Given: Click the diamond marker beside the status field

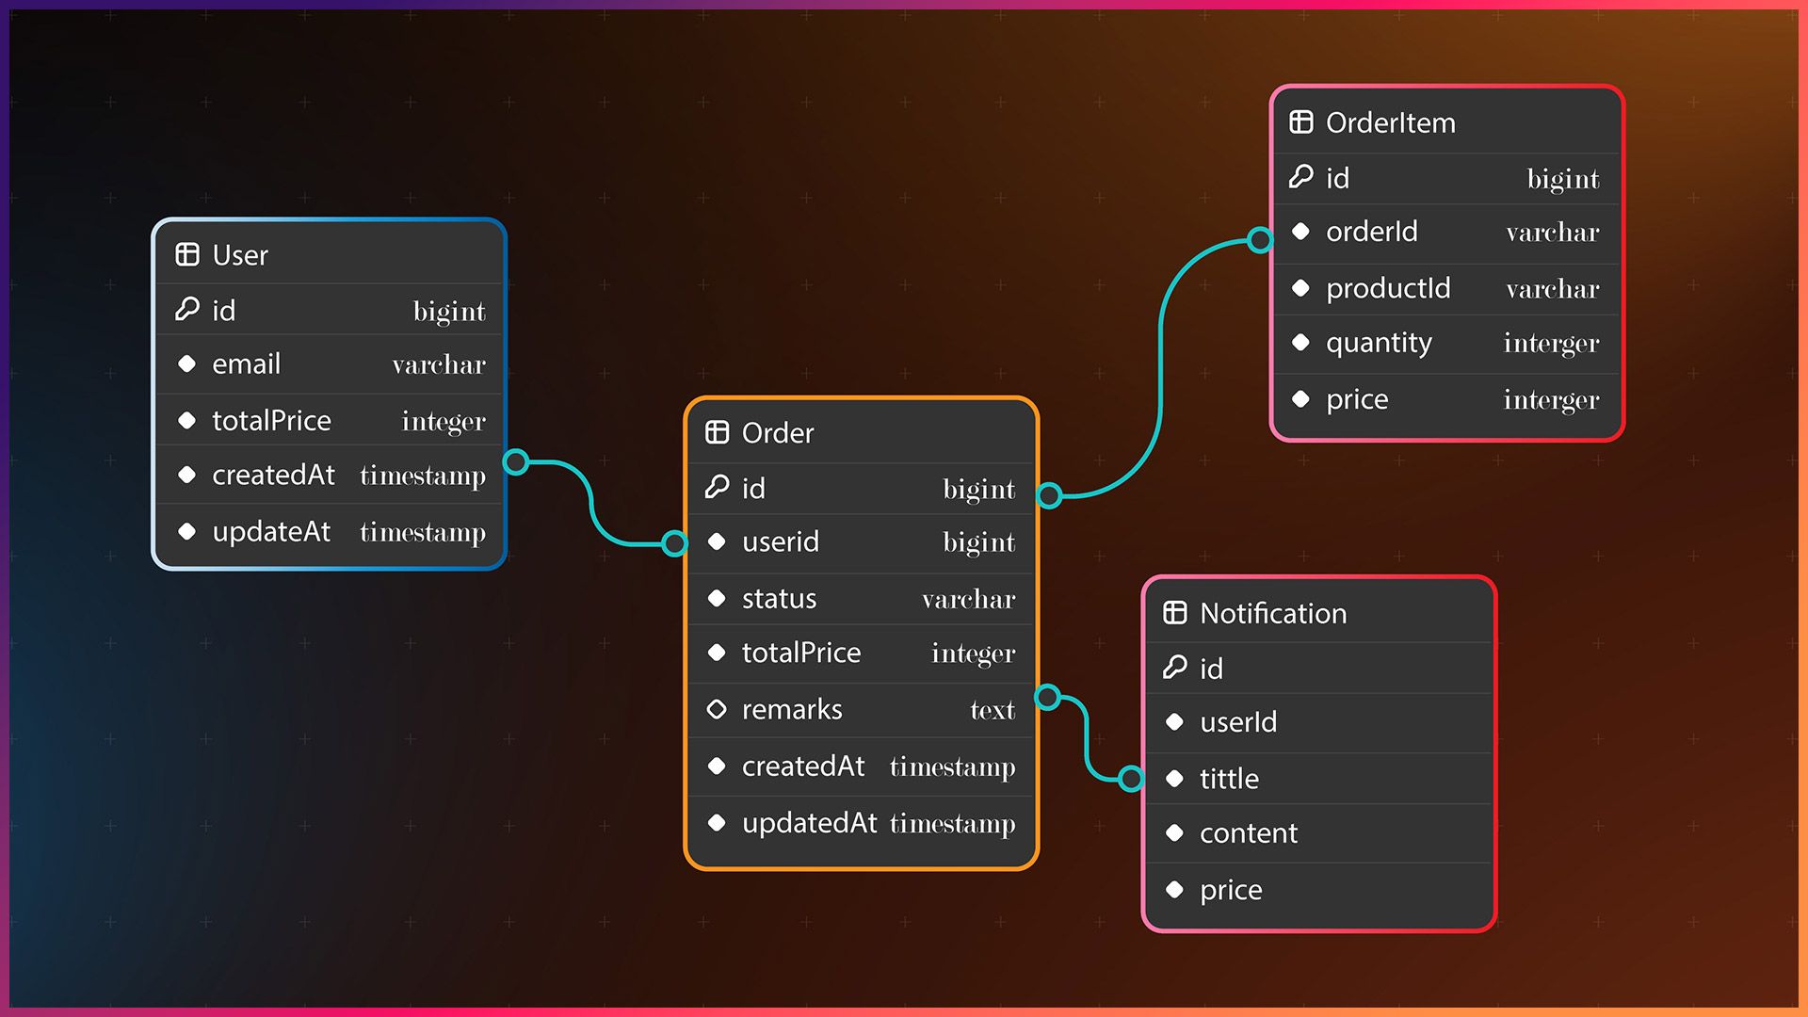Looking at the screenshot, I should coord(717,598).
